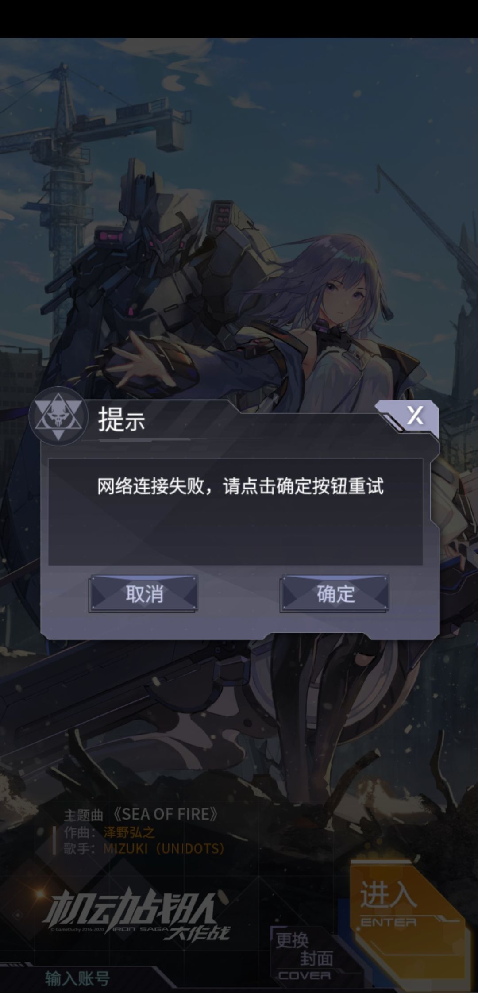The width and height of the screenshot is (478, 993).
Task: Click the composer name 泽野弘之
Action: click(129, 832)
